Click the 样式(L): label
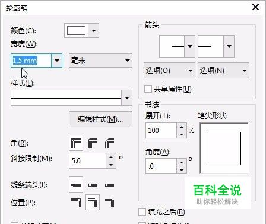The height and width of the screenshot is (224, 266). [x=23, y=83]
